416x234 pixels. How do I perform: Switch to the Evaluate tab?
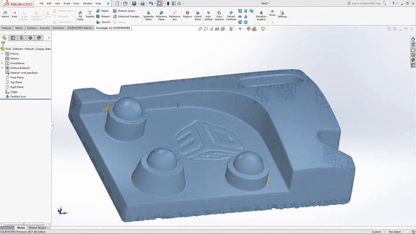[x=45, y=28]
